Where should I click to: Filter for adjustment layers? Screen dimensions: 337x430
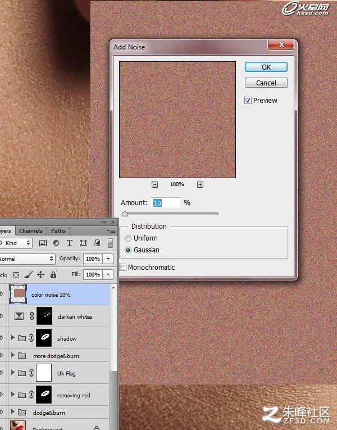[x=56, y=243]
